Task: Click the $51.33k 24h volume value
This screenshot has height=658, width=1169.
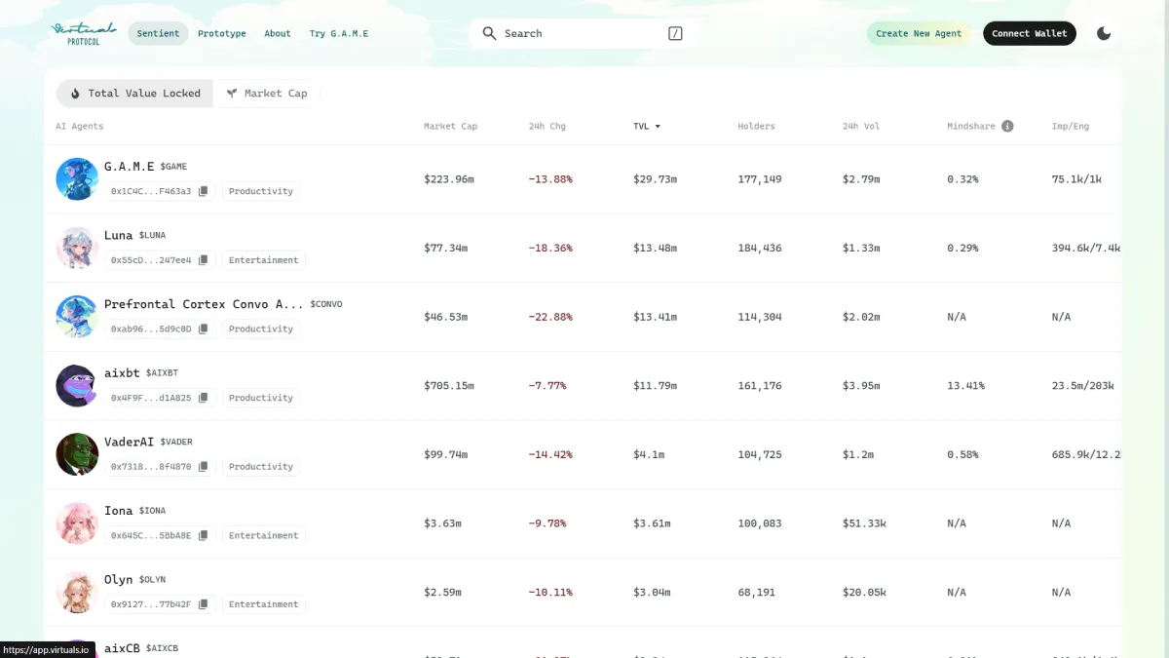Action: 864,523
